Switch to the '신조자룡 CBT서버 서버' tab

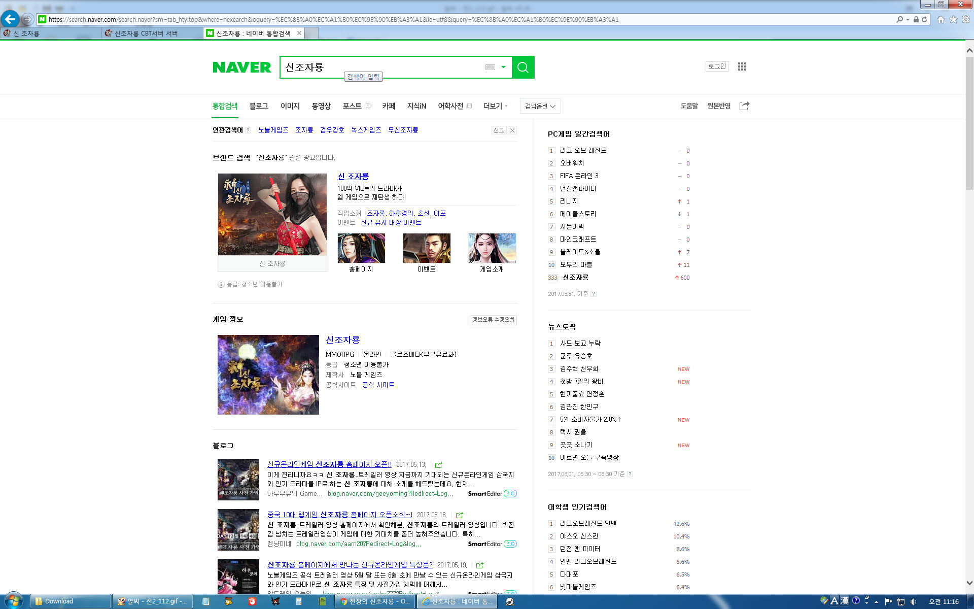click(152, 33)
